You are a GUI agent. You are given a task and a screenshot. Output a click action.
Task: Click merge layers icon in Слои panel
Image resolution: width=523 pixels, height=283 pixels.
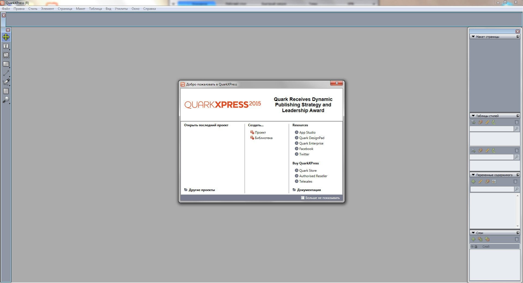click(x=487, y=239)
